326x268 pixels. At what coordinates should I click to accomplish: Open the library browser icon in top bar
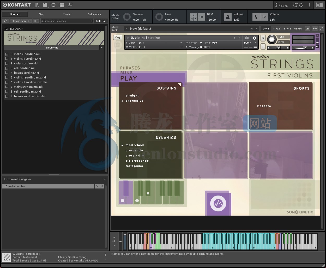[37, 5]
